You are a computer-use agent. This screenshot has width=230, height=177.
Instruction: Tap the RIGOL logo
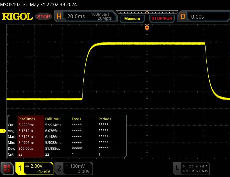point(17,17)
